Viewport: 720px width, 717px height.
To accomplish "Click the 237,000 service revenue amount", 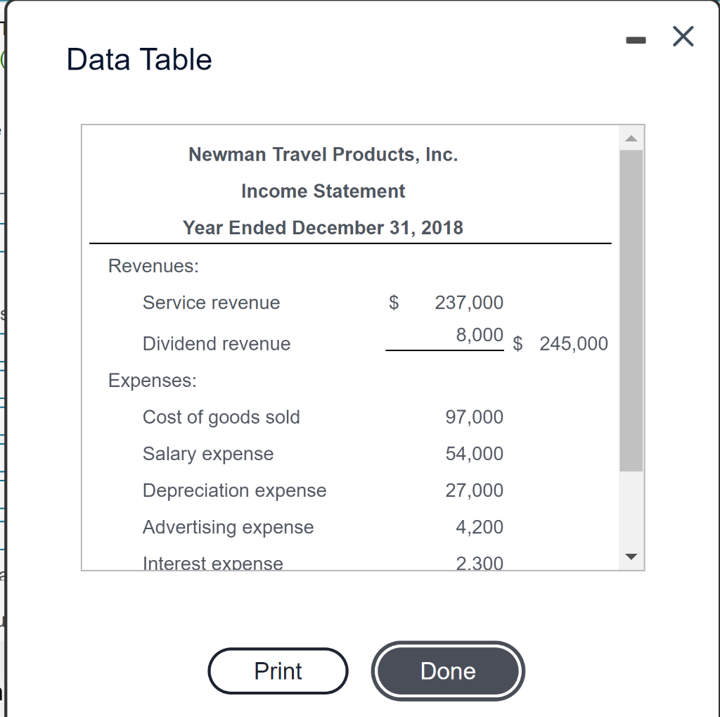I will (469, 303).
